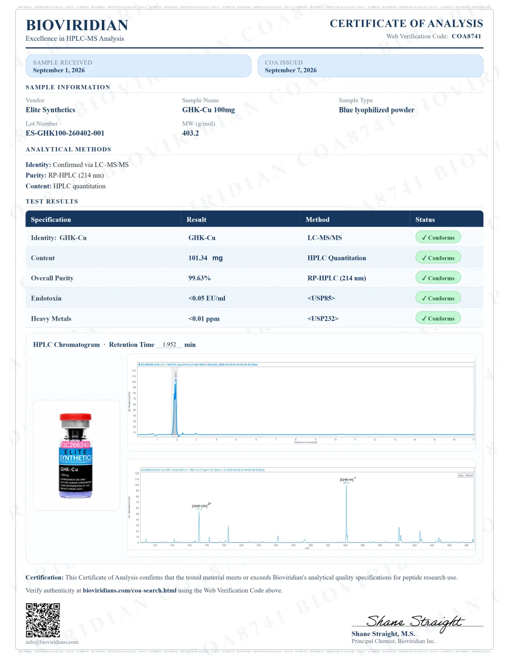Click the mass spectrum plot
This screenshot has height=659, width=509.
(x=301, y=508)
